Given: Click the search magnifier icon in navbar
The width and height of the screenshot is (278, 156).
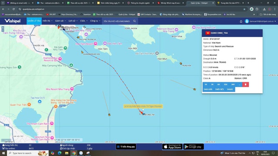Looking at the screenshot, I should [134, 21].
